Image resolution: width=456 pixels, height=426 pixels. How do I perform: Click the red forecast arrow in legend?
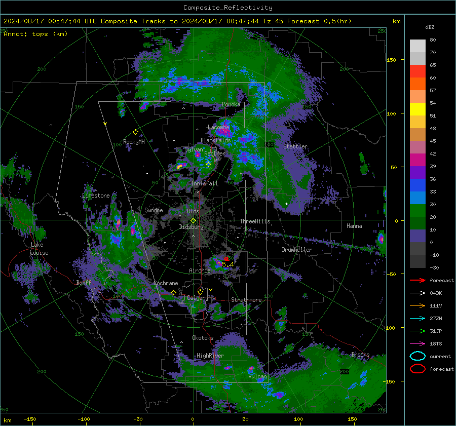[x=417, y=280]
